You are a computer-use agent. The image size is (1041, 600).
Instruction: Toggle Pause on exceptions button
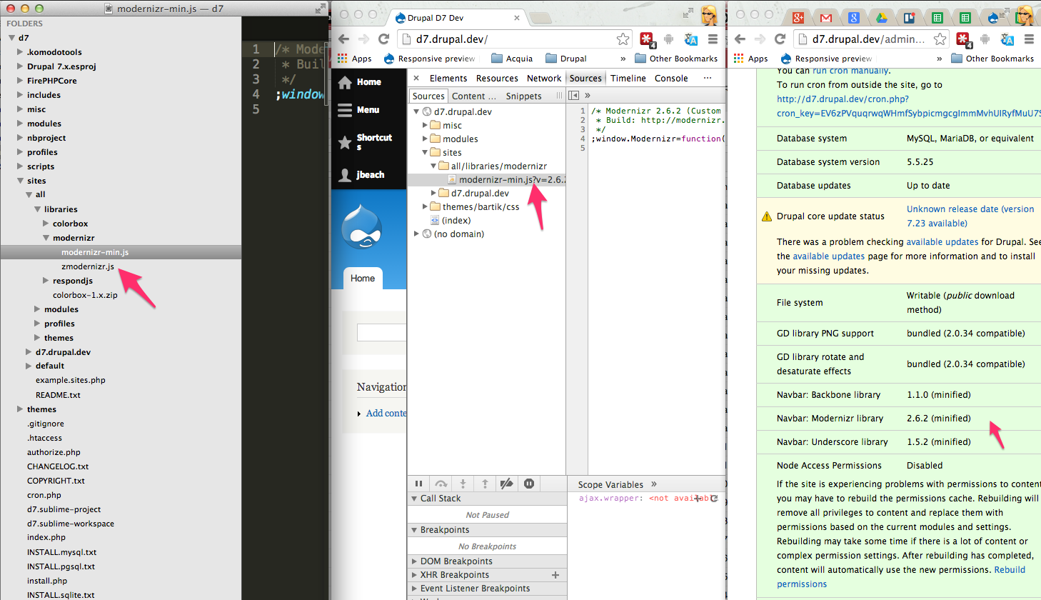(529, 484)
